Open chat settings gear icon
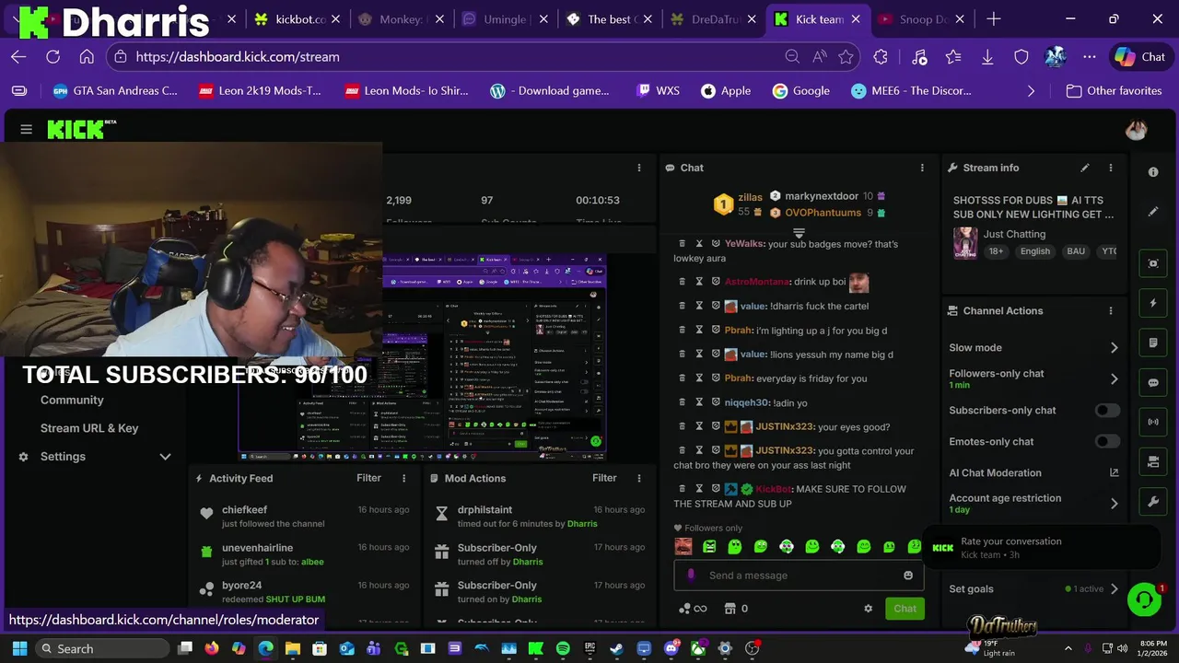 point(868,609)
